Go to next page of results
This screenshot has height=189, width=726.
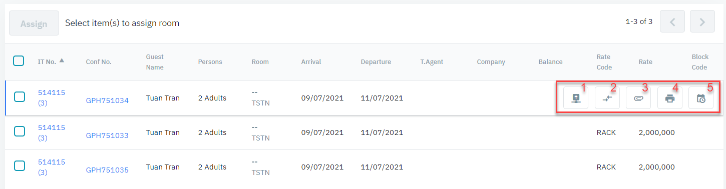(x=702, y=22)
